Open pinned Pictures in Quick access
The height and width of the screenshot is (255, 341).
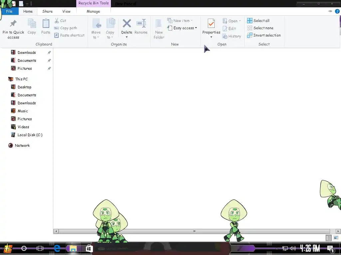click(x=25, y=68)
